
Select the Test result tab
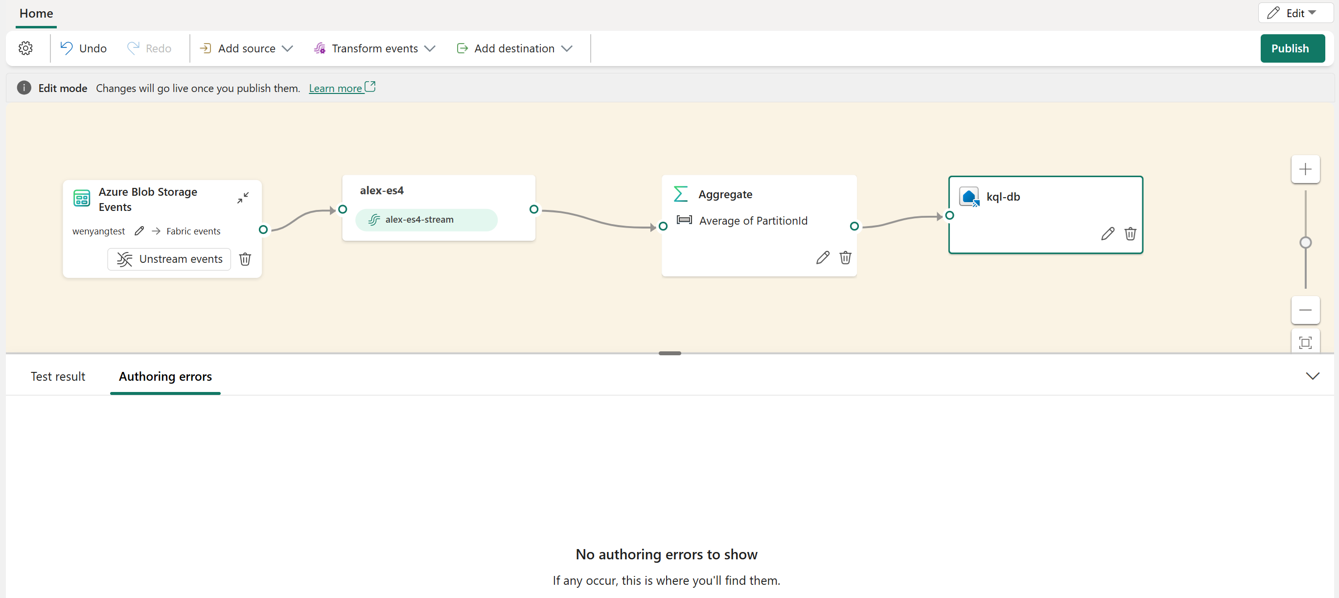(x=57, y=376)
